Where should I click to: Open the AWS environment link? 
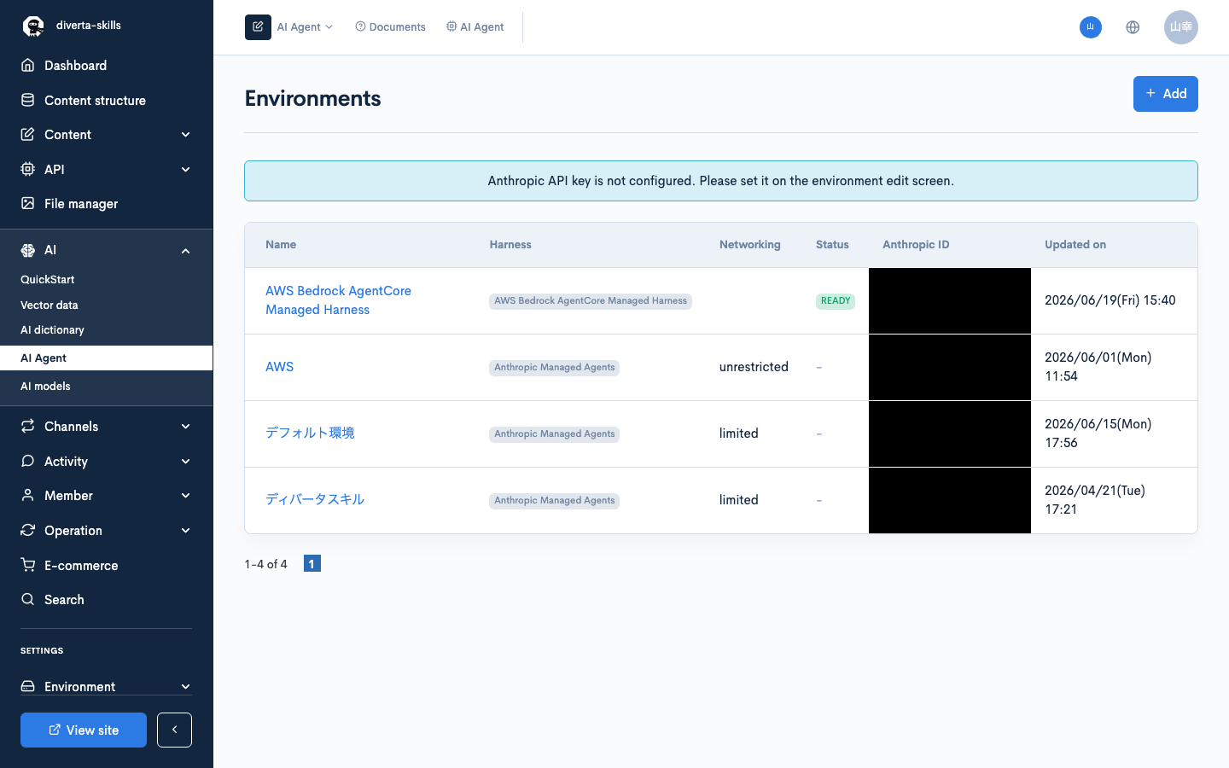pos(279,367)
